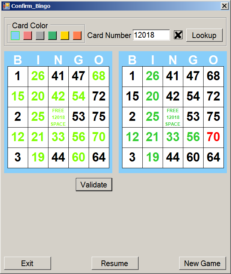
Task: Click 26 on the right card
Action: pyautogui.click(x=152, y=76)
